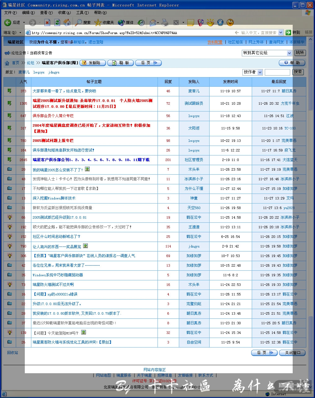Open thread 2005测试问题上报专栏
Screen dimensions: 315x398
[53, 141]
